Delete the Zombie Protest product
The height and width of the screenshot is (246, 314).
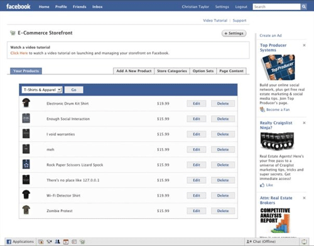223,211
